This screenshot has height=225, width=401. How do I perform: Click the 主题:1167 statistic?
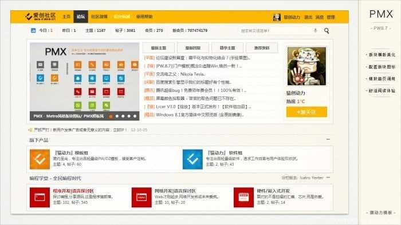pos(96,30)
